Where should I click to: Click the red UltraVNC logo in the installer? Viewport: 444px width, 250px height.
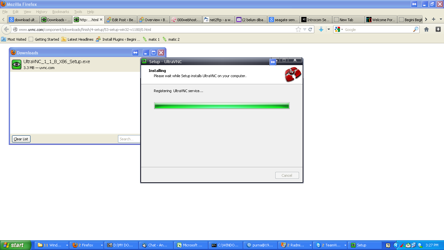tap(293, 75)
